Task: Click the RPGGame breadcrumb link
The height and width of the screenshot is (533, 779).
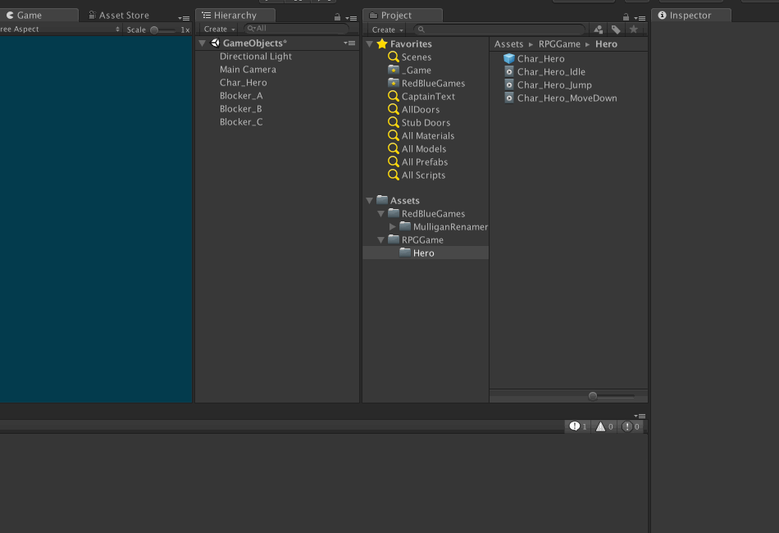Action: pyautogui.click(x=559, y=43)
